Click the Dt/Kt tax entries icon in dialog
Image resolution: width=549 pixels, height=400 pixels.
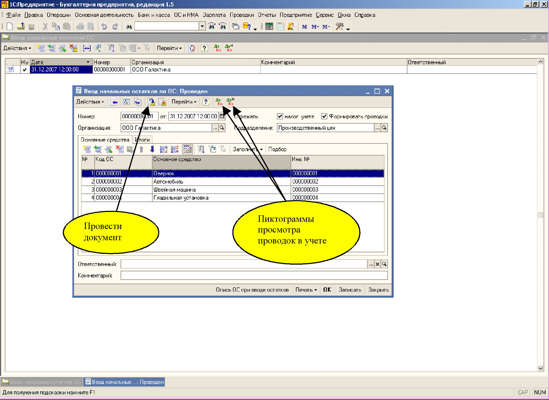coord(230,102)
